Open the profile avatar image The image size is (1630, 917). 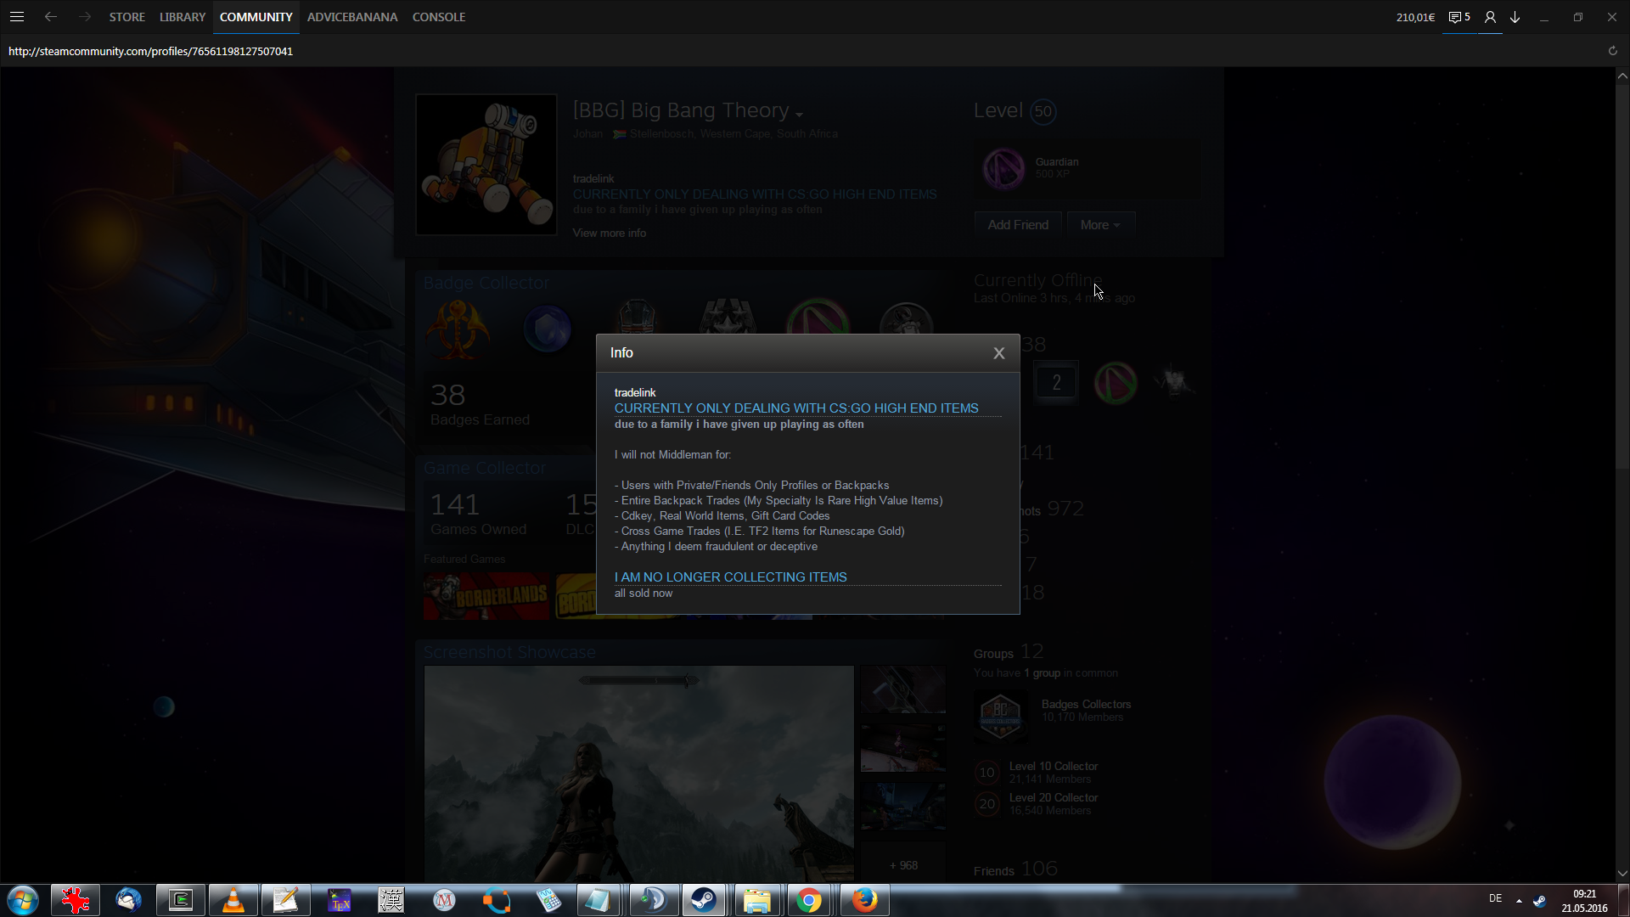(486, 165)
